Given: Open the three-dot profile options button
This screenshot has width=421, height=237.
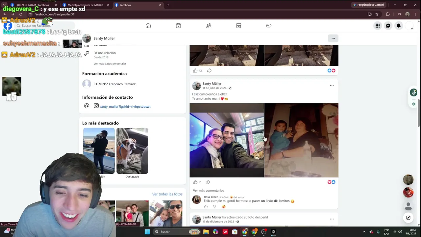Looking at the screenshot, I should tap(333, 38).
